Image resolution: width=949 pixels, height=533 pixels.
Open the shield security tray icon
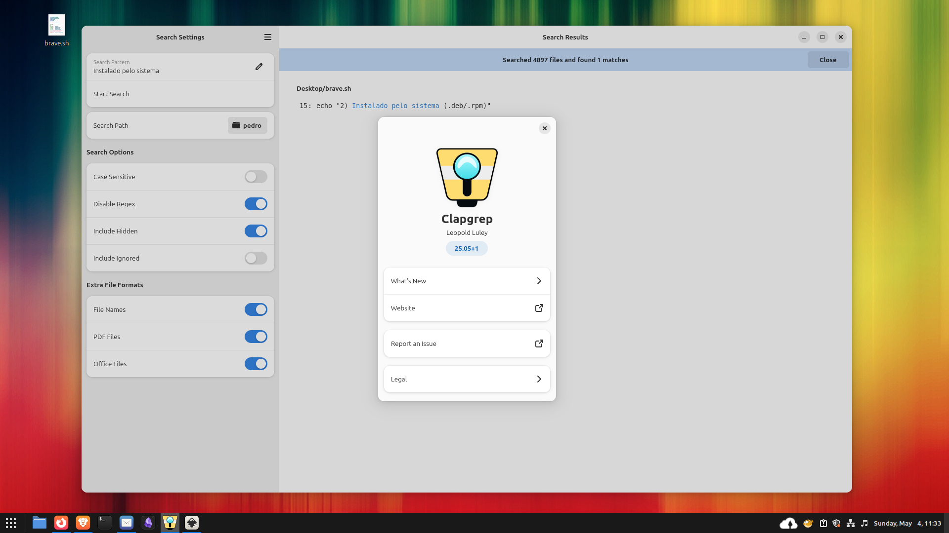coord(836,523)
